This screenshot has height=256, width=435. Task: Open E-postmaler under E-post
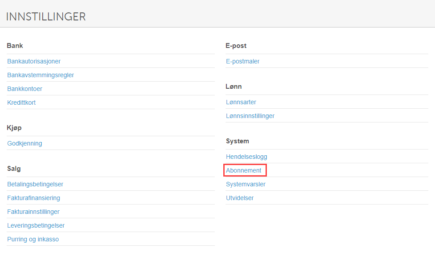click(x=243, y=61)
